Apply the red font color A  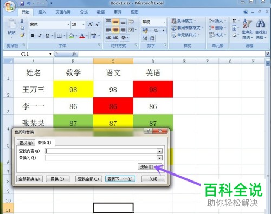click(x=82, y=36)
